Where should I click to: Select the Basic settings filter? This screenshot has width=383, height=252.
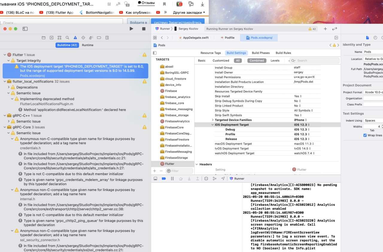pos(202,60)
